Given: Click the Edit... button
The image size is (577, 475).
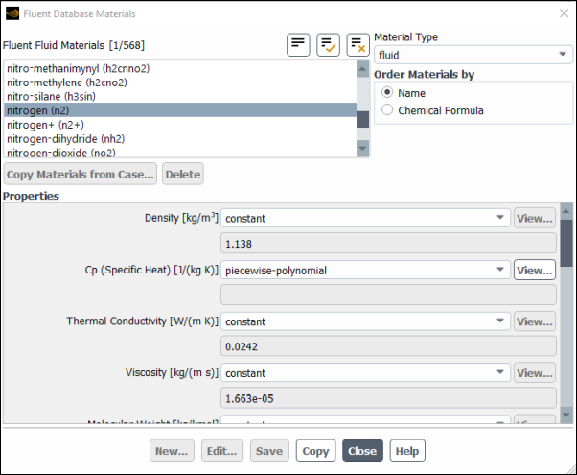Looking at the screenshot, I should coord(222,451).
